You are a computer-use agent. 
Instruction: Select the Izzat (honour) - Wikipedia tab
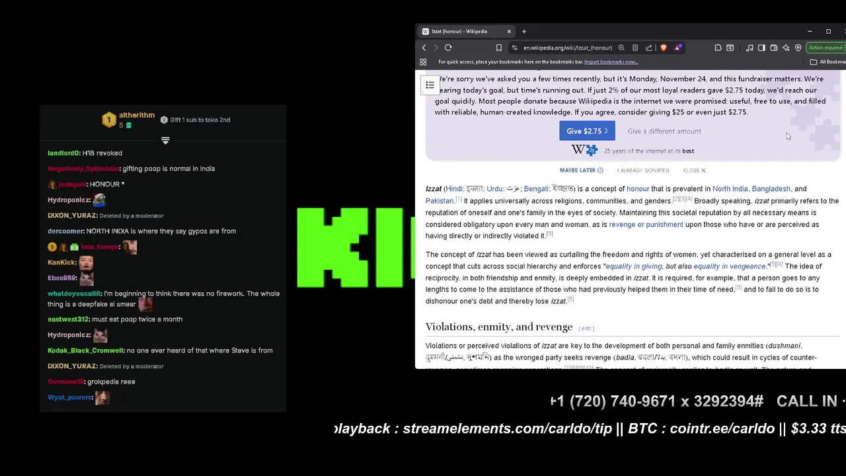click(x=467, y=31)
